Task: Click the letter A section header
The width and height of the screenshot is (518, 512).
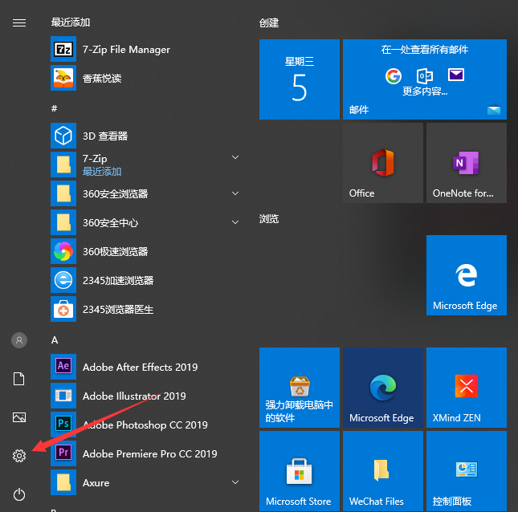Action: 55,340
